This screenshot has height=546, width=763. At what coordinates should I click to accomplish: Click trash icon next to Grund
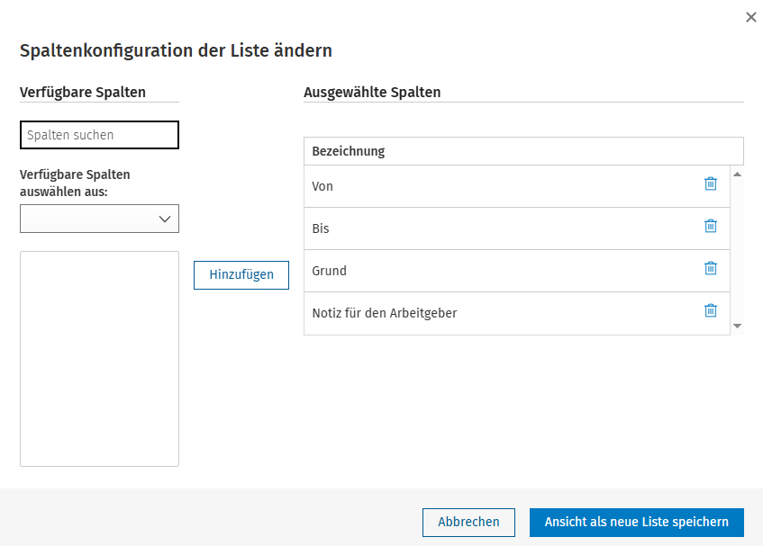tap(711, 268)
